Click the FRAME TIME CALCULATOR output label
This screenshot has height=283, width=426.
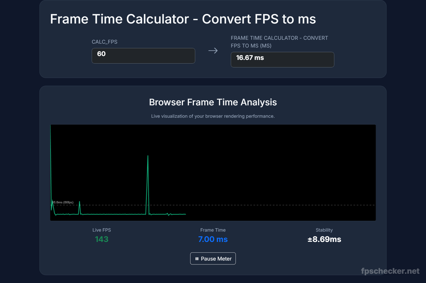[279, 42]
